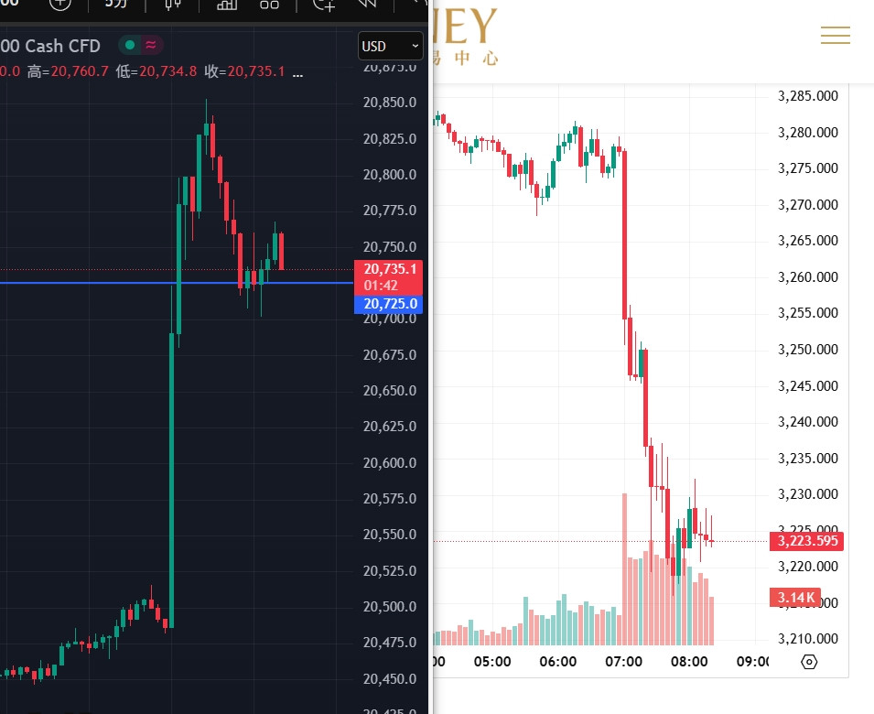Toggle the green market status dot
Image resolution: width=874 pixels, height=714 pixels.
click(130, 45)
